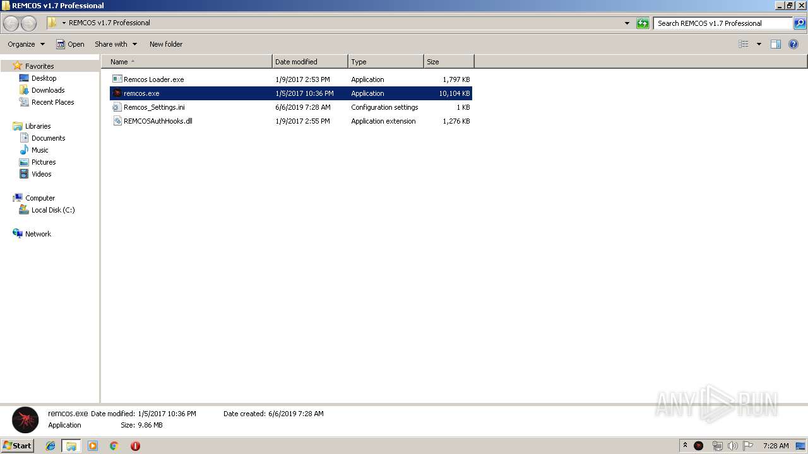The image size is (808, 454).
Task: Expand the More view options arrow
Action: [x=759, y=44]
